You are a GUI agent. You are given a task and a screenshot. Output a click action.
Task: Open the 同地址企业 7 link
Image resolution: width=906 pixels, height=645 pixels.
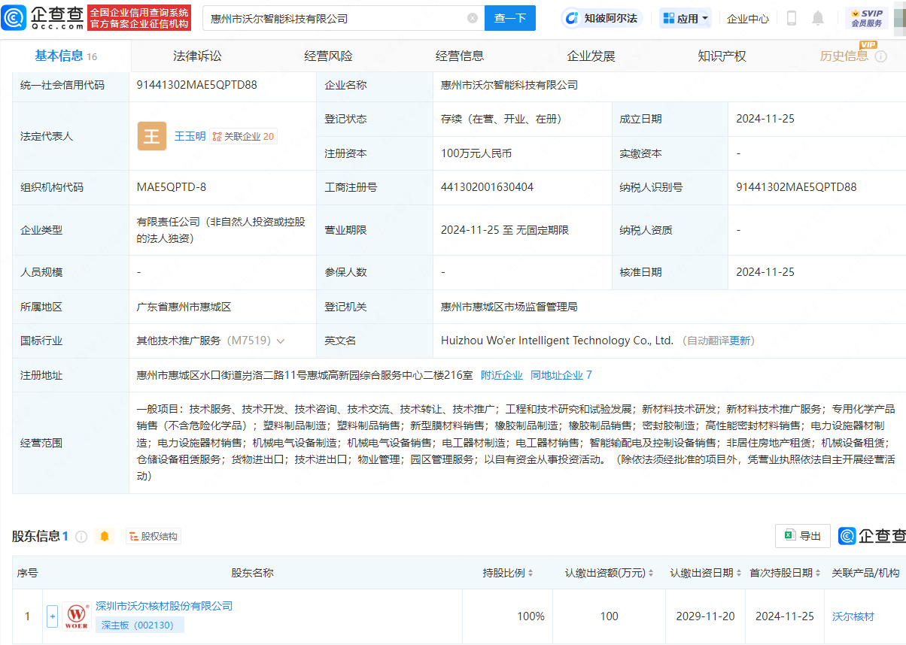561,375
